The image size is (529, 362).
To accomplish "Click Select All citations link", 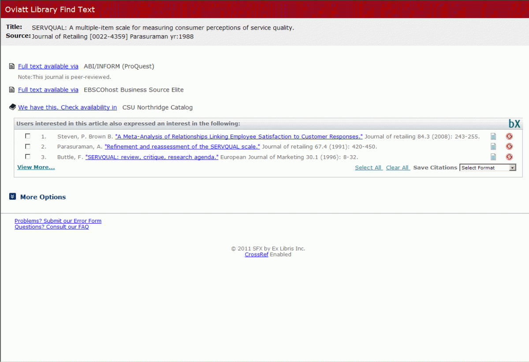I will tap(369, 168).
